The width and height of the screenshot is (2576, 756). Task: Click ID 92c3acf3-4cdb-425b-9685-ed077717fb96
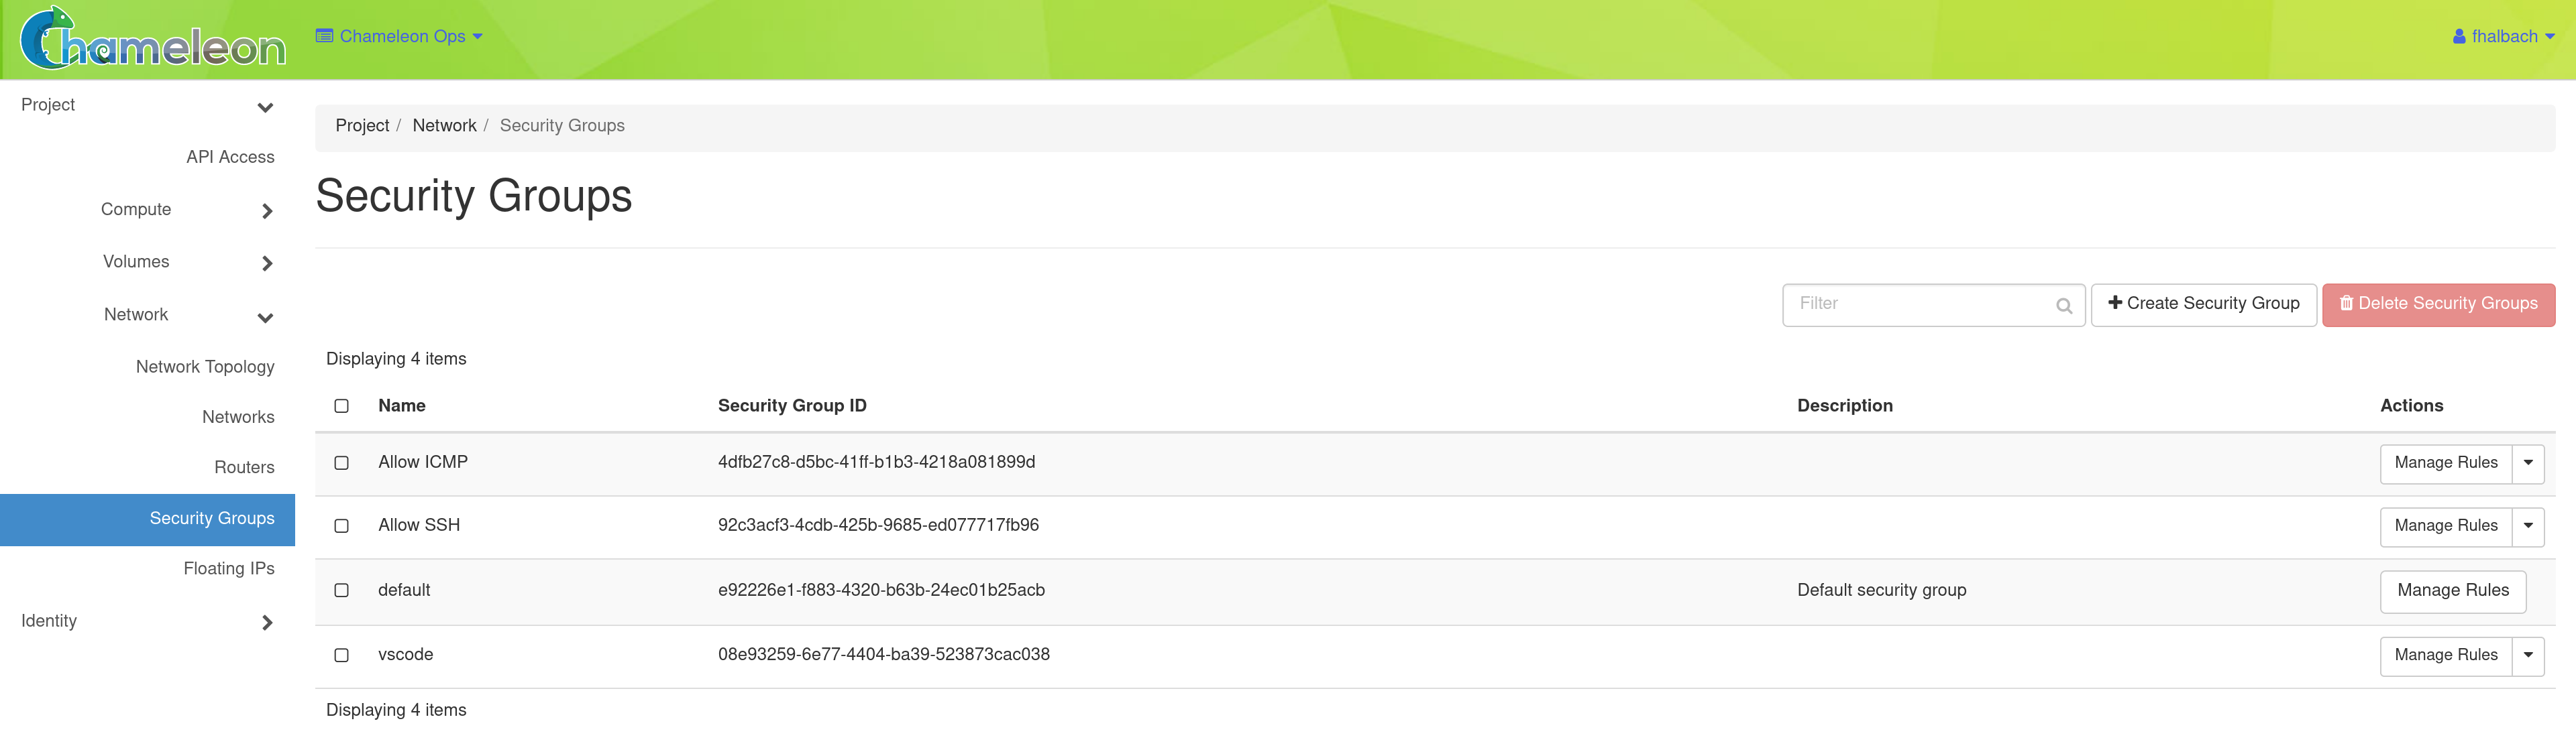click(x=878, y=525)
